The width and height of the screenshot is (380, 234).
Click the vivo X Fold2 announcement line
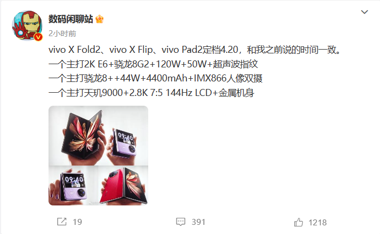point(195,50)
